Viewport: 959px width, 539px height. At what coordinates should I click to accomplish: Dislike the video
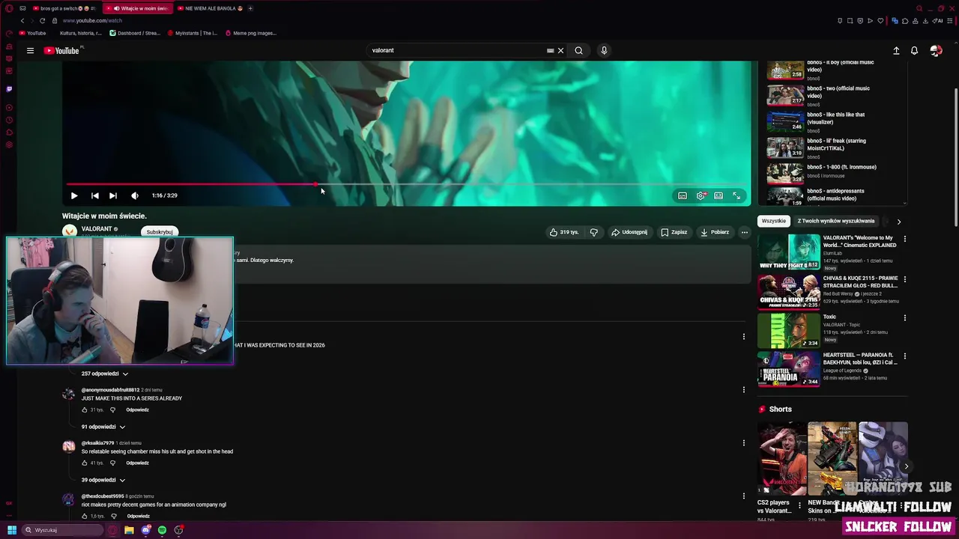(x=594, y=232)
